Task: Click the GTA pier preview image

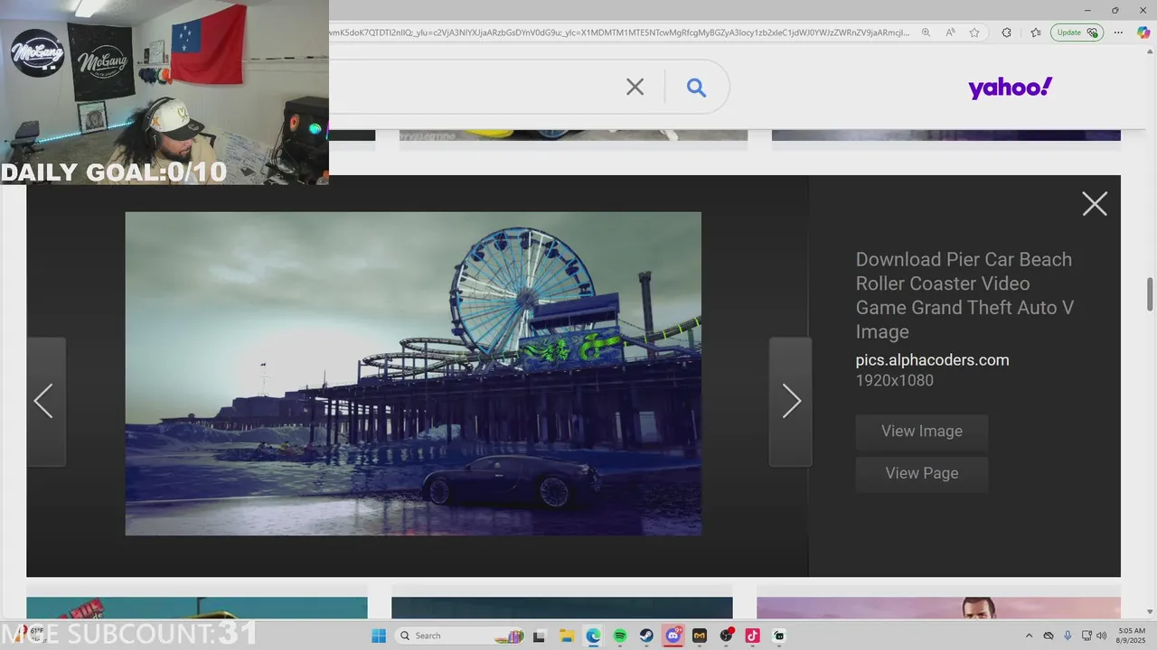Action: [x=413, y=374]
